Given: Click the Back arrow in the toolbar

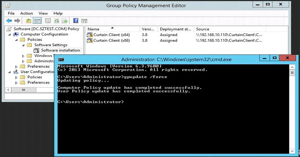Looking at the screenshot, I should pyautogui.click(x=9, y=20).
